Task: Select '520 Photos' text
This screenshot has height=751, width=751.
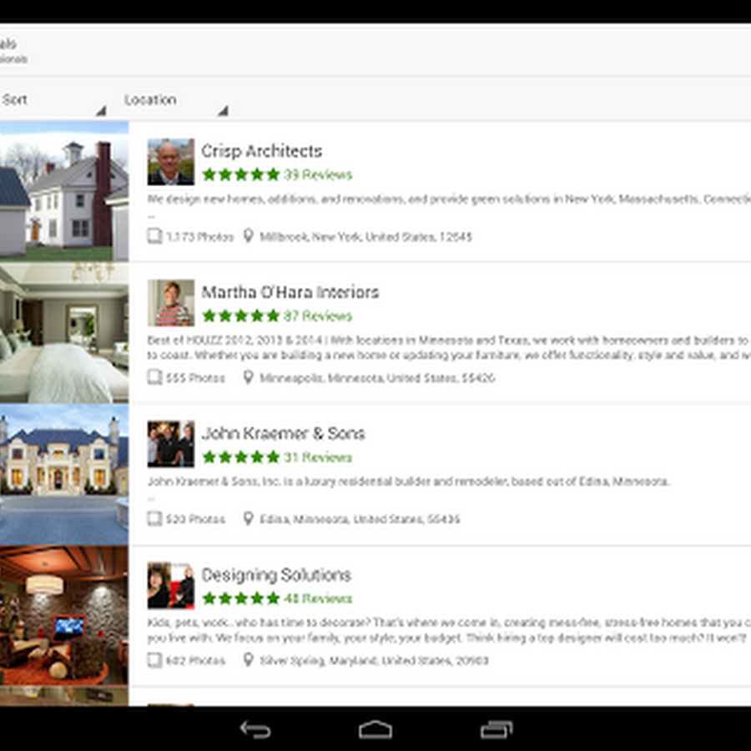Action: pyautogui.click(x=195, y=519)
